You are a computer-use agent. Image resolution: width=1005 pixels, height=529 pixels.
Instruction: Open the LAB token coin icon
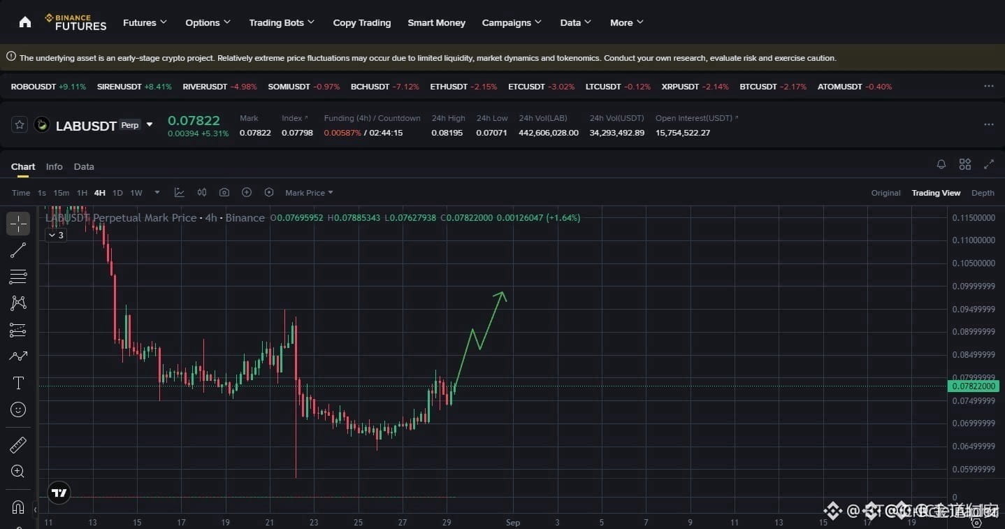(42, 125)
